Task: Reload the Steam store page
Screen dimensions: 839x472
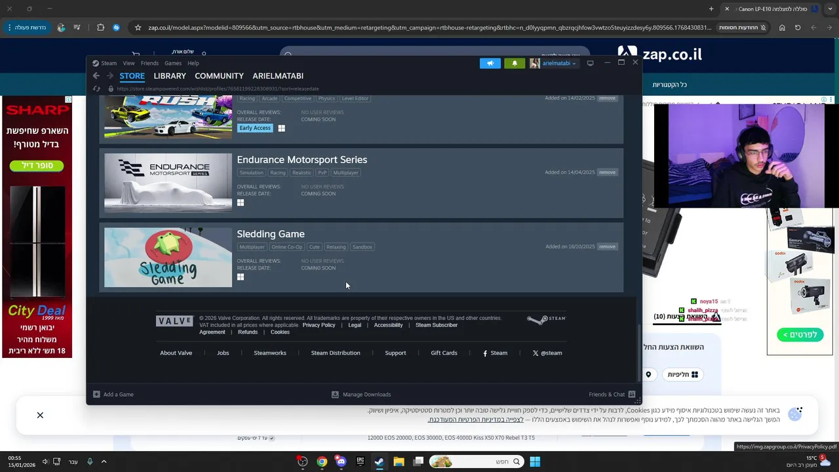Action: click(96, 88)
